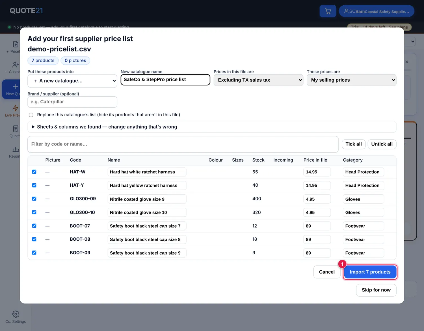
Task: Cancel the price list import
Action: (327, 272)
